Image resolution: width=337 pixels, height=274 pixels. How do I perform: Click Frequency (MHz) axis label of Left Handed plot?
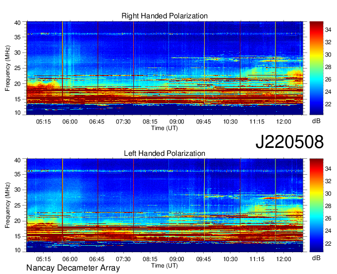(x=7, y=205)
